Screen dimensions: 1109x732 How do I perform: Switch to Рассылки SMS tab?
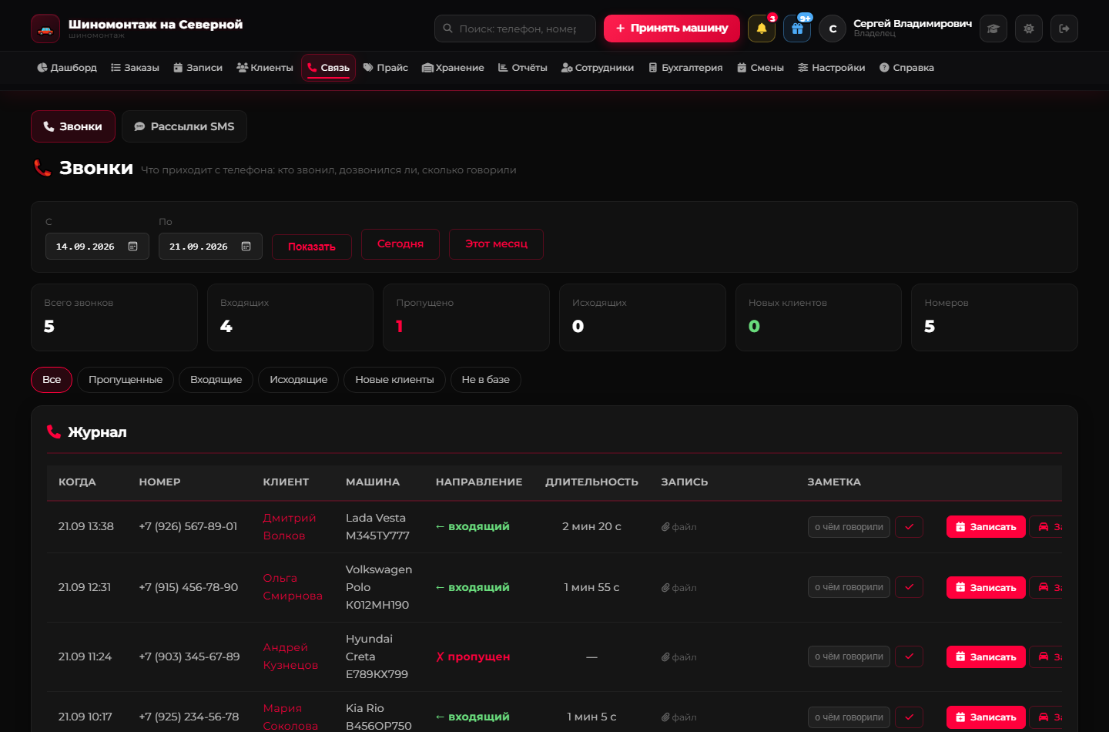coord(184,126)
